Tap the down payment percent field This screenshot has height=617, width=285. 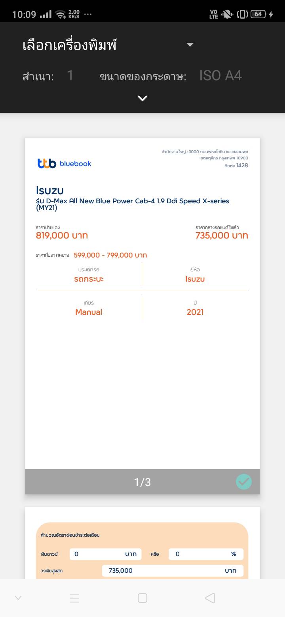click(x=206, y=554)
